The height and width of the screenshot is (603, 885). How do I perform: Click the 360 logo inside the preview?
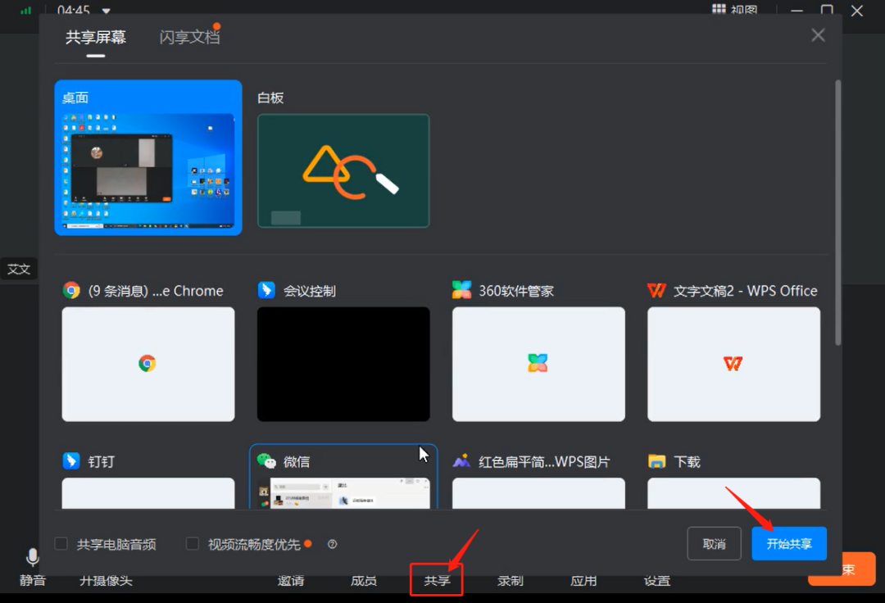tap(538, 363)
